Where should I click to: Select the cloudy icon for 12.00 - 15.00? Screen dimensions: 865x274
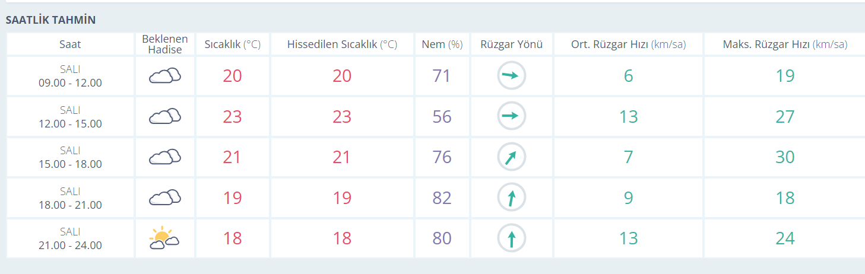click(x=164, y=116)
